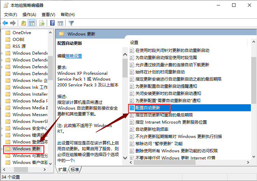Click the Filter funnel toolbar icon

coord(71,23)
